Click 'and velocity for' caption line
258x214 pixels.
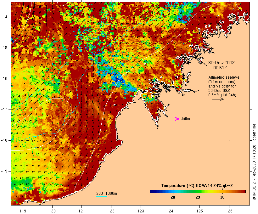pos(222,86)
